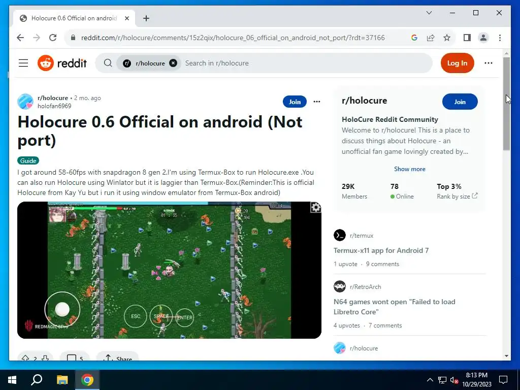Open the post options three-dot menu

(x=317, y=102)
